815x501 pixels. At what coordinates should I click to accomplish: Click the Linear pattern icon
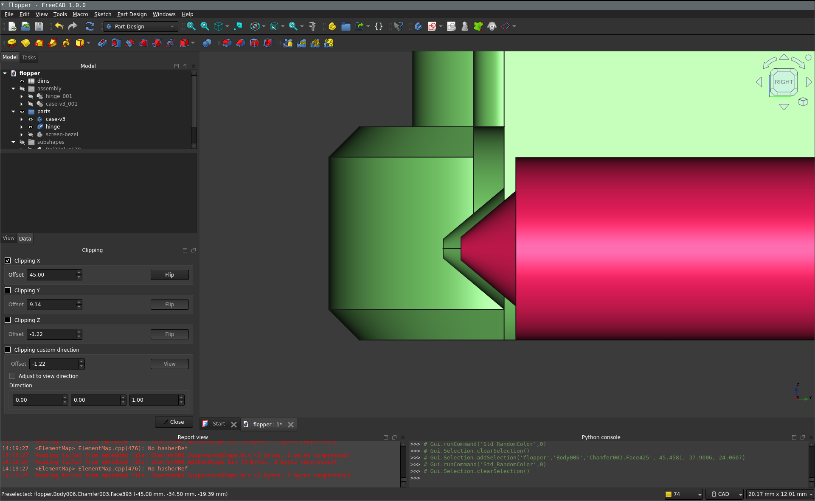(x=301, y=43)
